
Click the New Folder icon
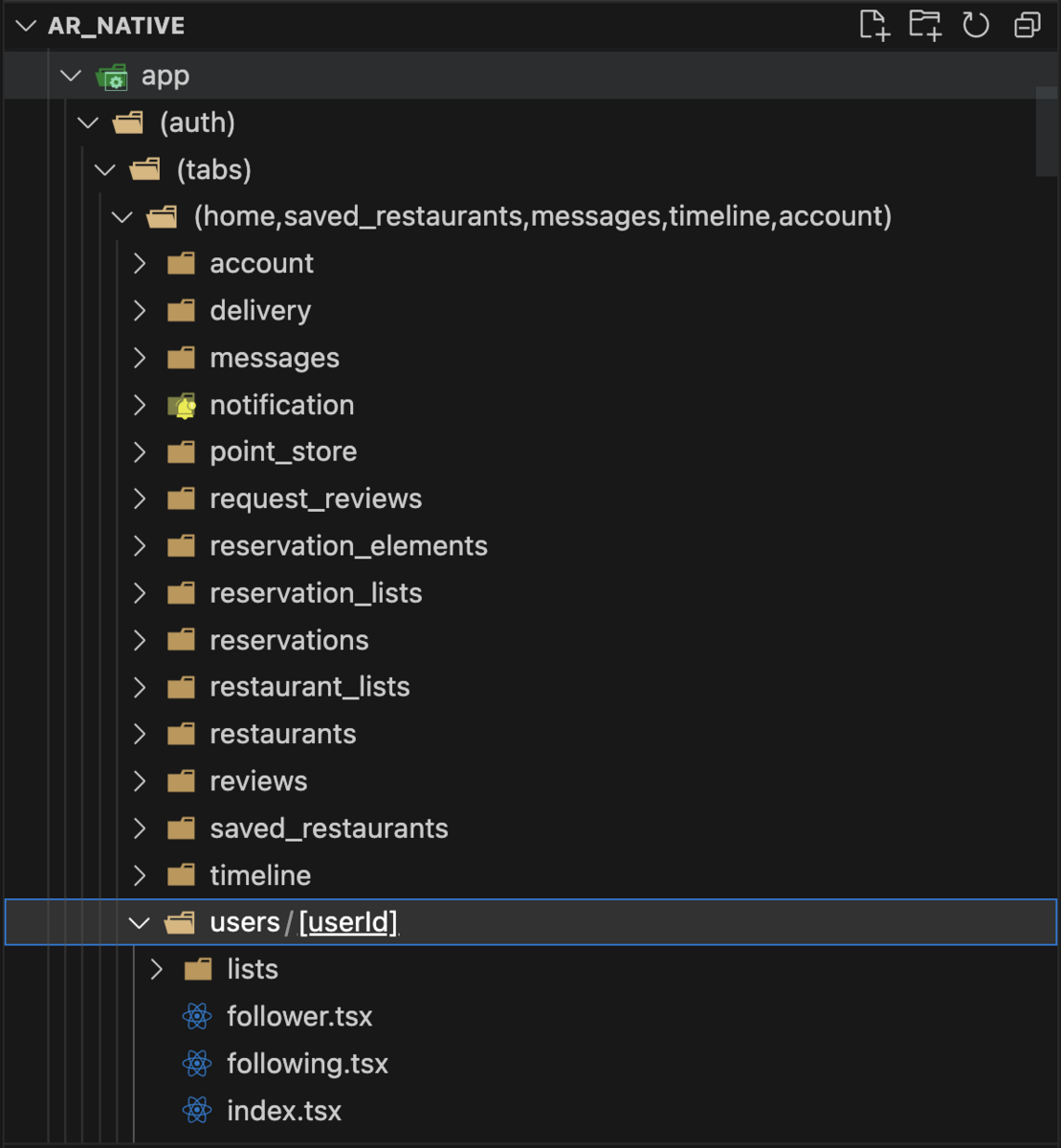pos(925,26)
